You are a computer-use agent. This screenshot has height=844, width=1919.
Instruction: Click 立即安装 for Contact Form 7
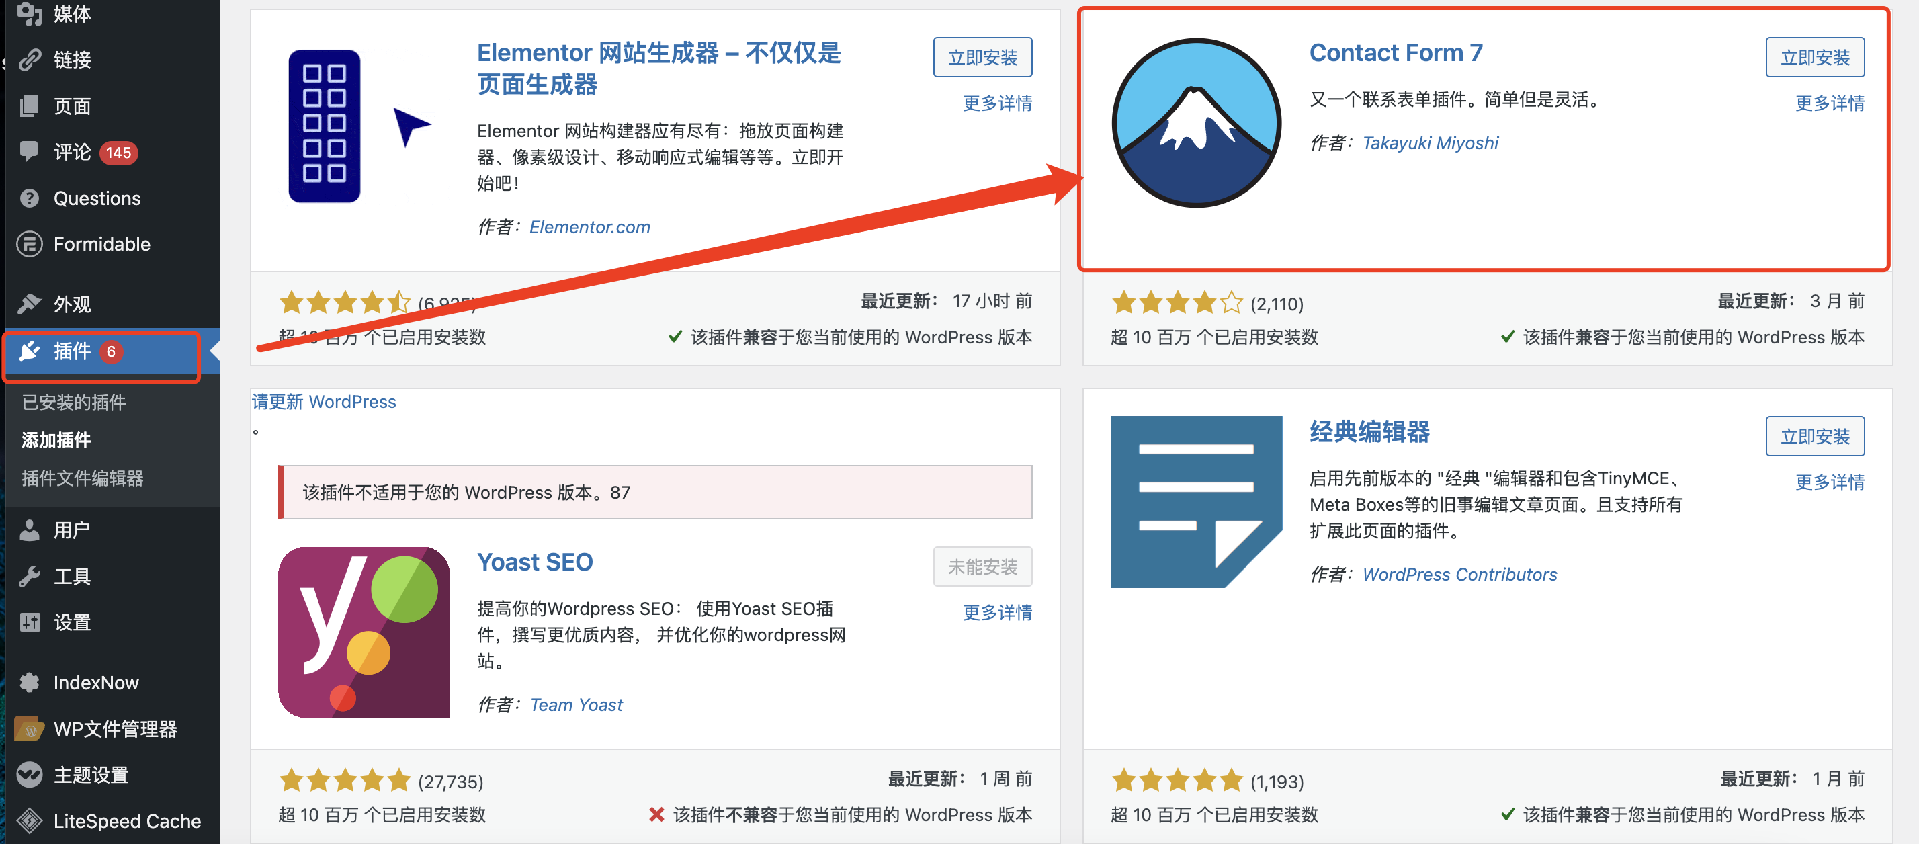1815,57
